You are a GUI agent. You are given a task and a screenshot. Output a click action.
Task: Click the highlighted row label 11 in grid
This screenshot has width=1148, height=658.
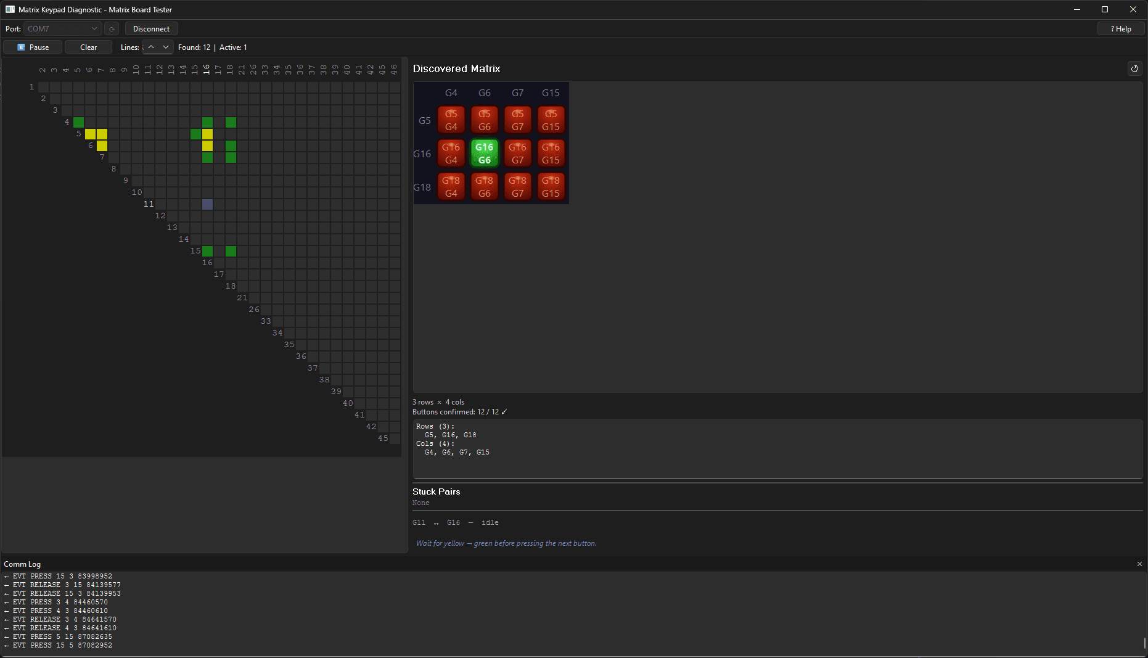pos(149,204)
